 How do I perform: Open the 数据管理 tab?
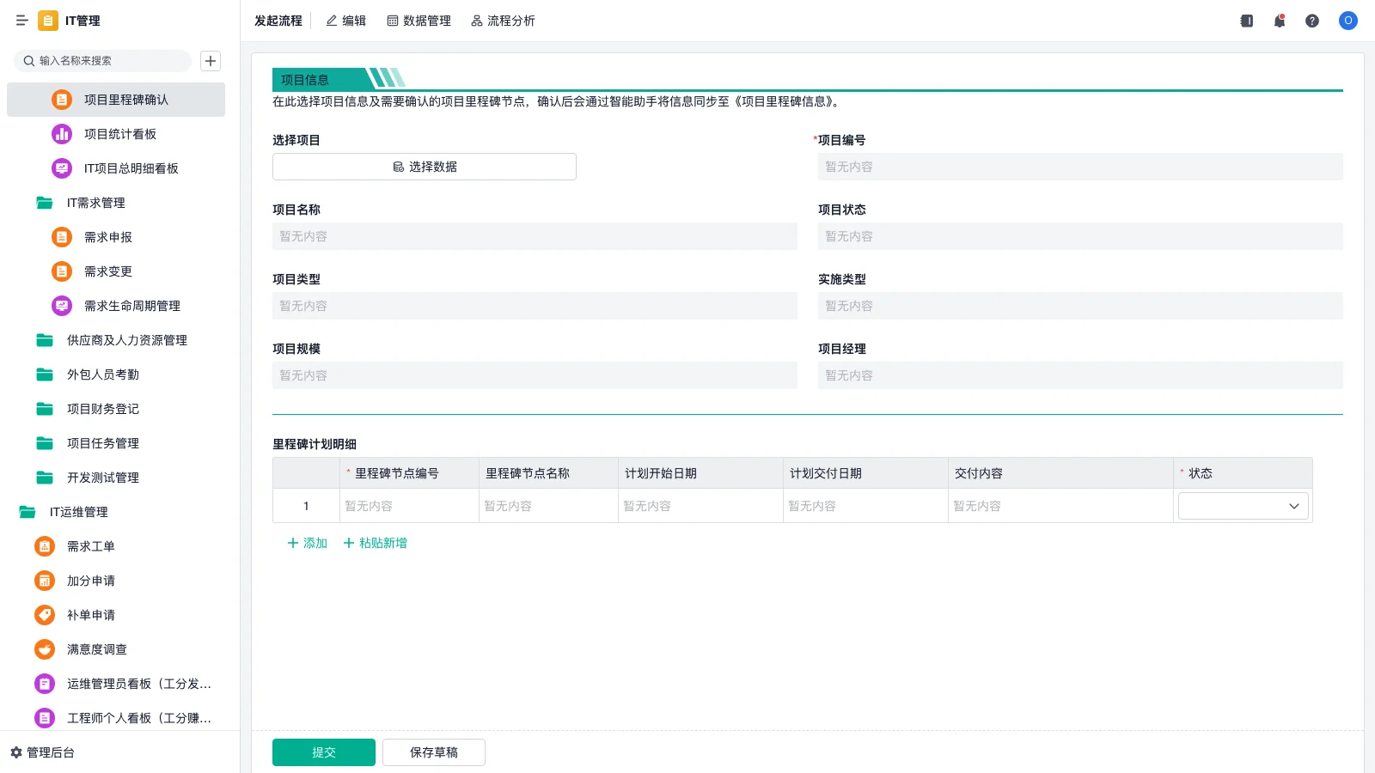(419, 21)
